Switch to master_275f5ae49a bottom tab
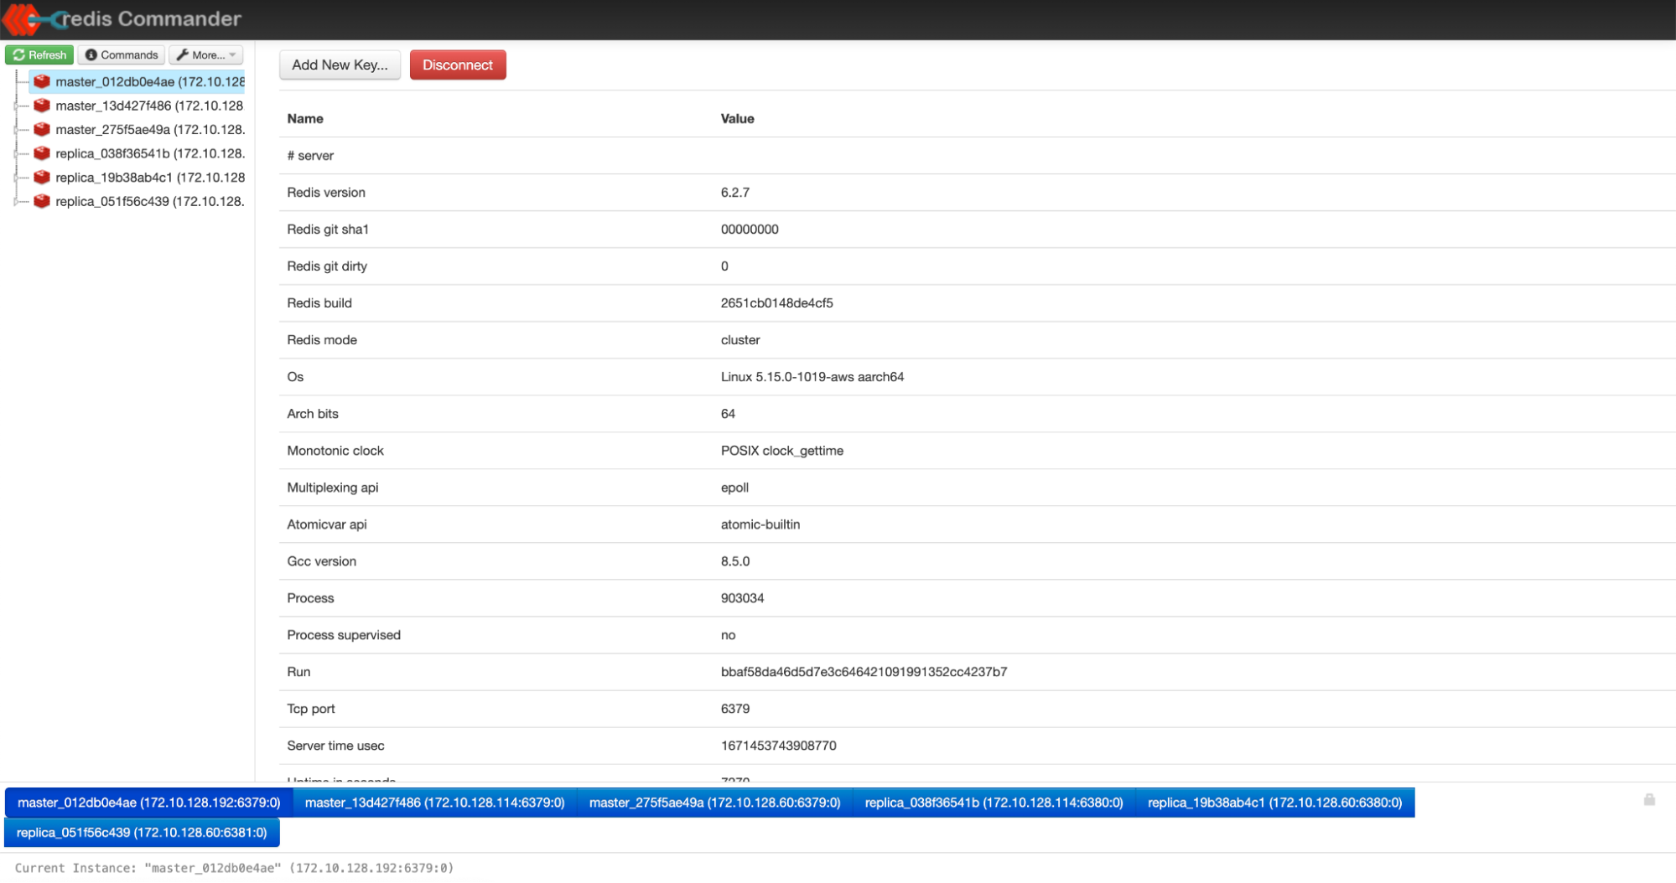The height and width of the screenshot is (883, 1676). (715, 803)
